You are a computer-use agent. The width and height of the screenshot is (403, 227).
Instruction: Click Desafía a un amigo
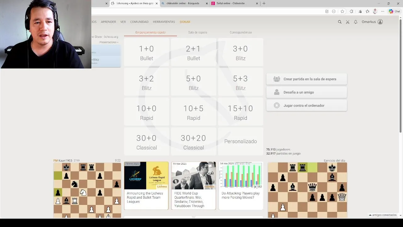[307, 92]
